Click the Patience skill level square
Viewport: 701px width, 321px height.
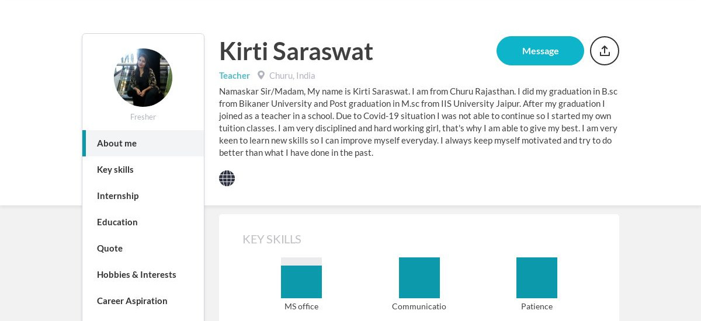click(537, 278)
